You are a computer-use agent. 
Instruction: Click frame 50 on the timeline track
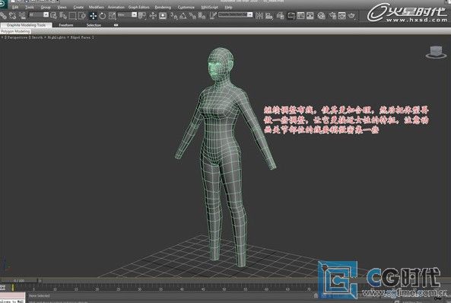tap(224, 289)
